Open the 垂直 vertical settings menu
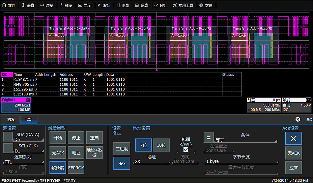This screenshot has width=313, height=183. pos(28,5)
